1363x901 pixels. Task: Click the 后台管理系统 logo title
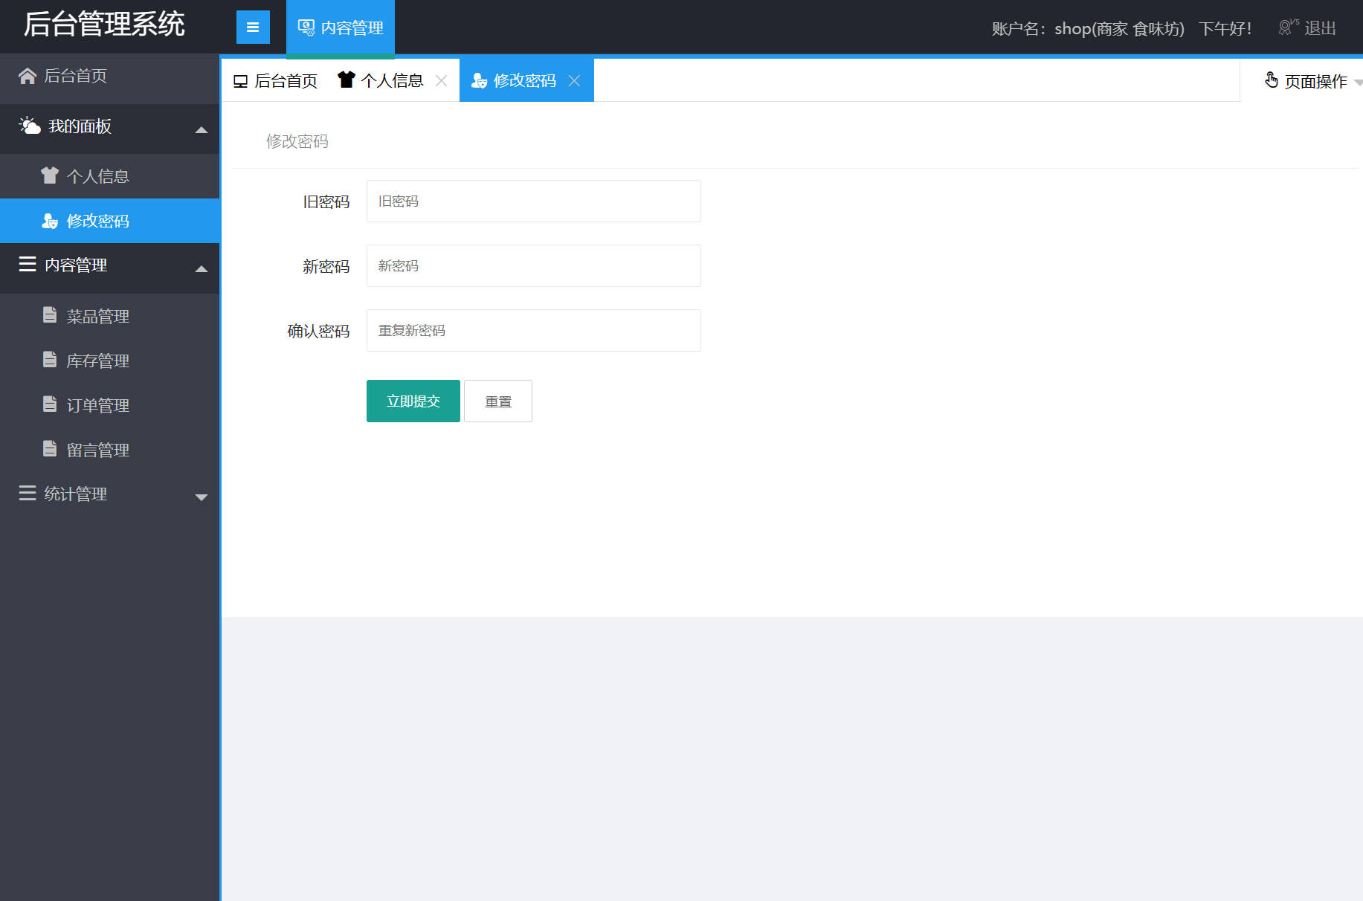[x=104, y=25]
